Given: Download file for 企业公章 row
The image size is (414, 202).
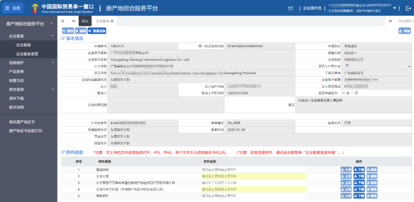Looking at the screenshot, I should point(359,176).
